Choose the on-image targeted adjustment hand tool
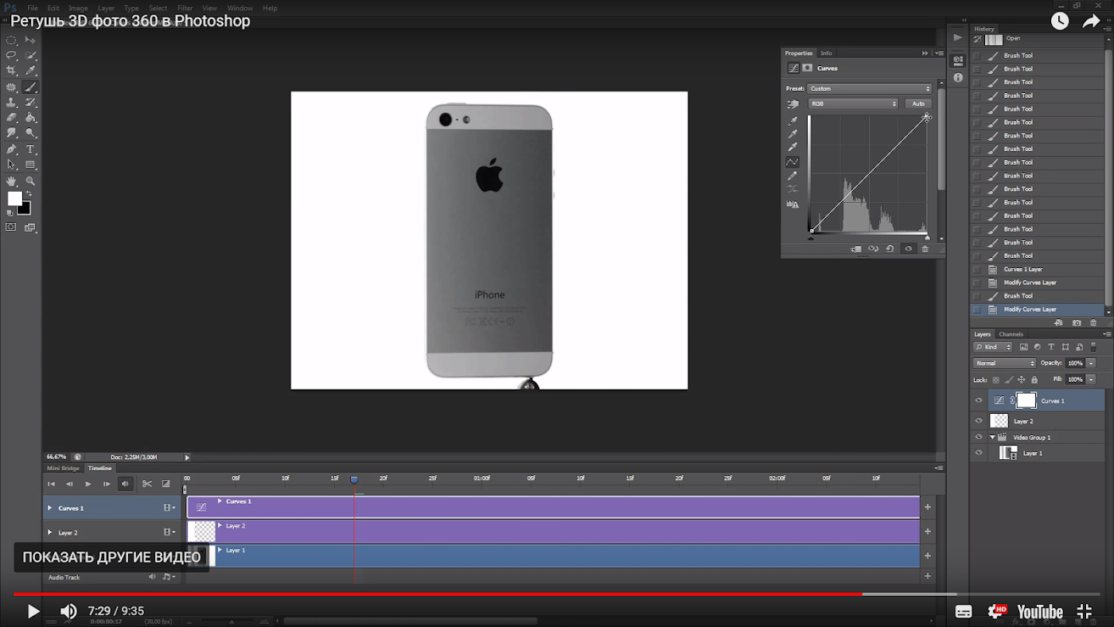The image size is (1114, 627). tap(793, 104)
